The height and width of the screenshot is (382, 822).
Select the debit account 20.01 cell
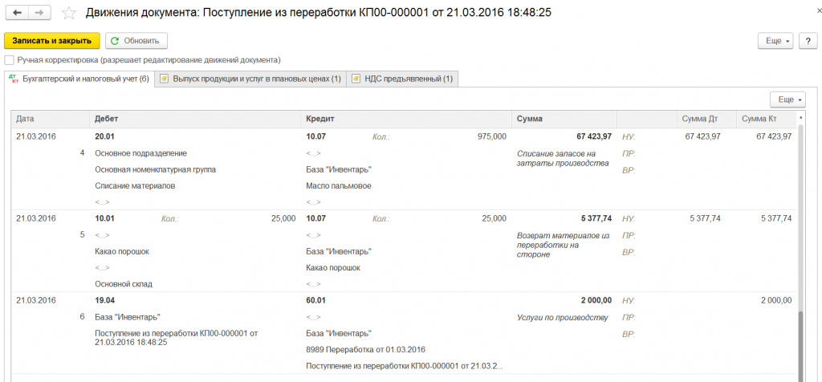pyautogui.click(x=105, y=137)
